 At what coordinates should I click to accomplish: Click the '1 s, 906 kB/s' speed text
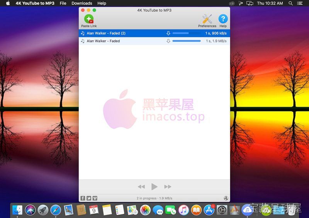pyautogui.click(x=216, y=33)
